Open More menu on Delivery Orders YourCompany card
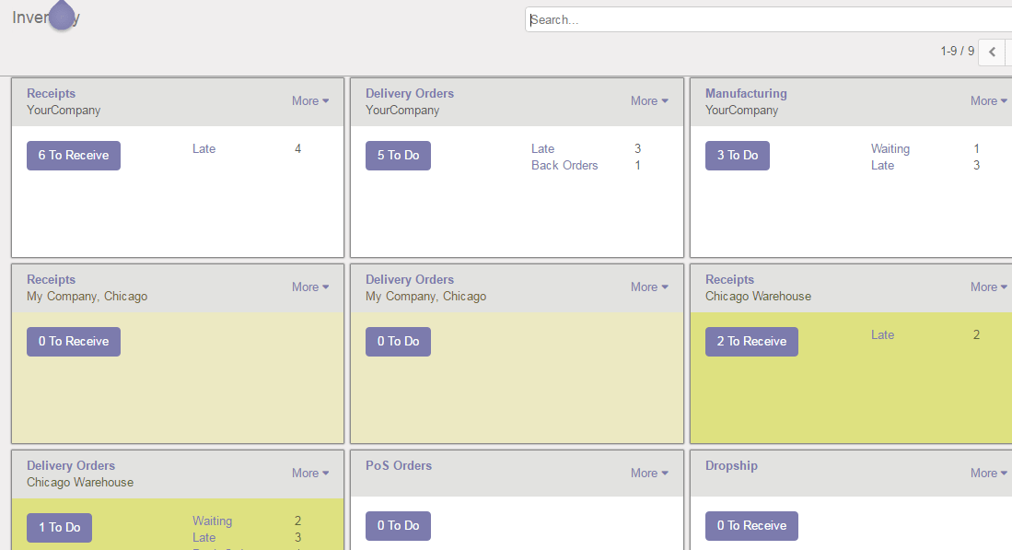1012x550 pixels. (649, 100)
